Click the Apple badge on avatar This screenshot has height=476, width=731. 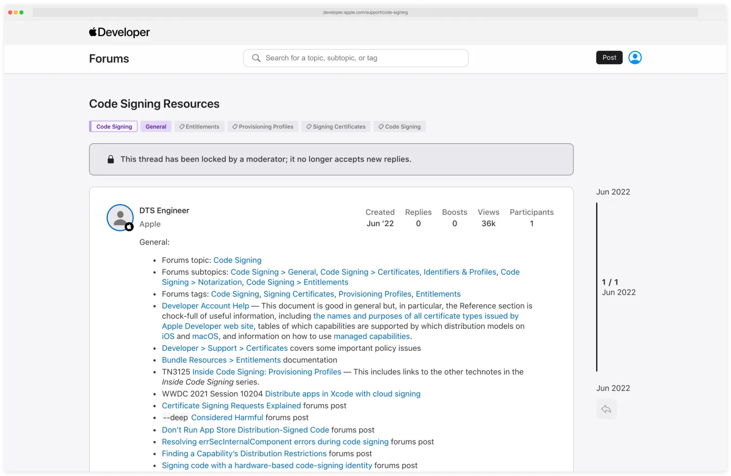[129, 227]
